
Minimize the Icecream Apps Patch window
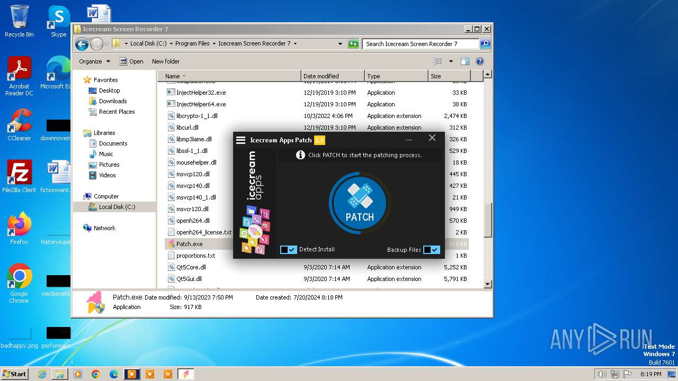click(409, 140)
